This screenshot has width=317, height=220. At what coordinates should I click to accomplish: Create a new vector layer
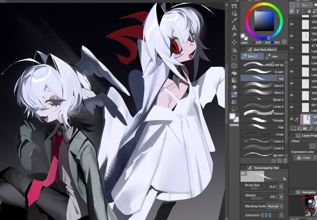tap(299, 129)
